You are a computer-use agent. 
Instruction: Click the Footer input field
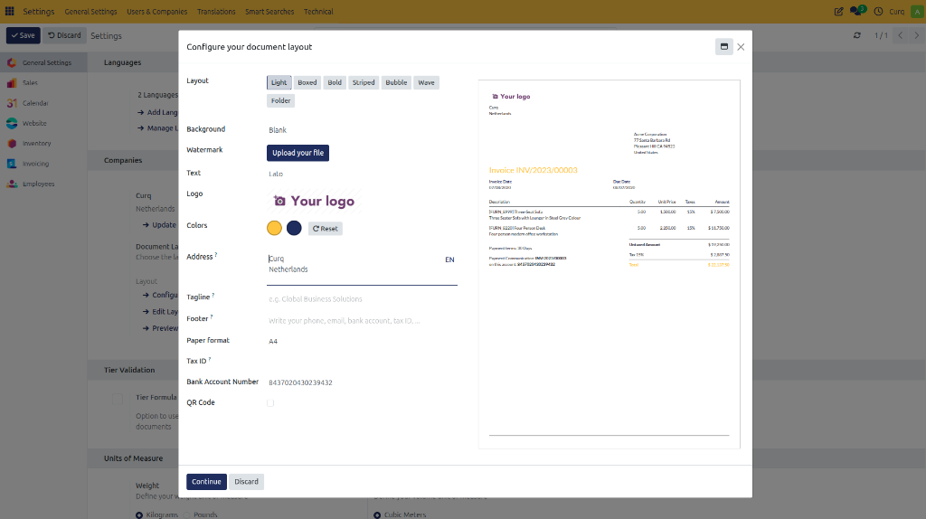pos(362,321)
